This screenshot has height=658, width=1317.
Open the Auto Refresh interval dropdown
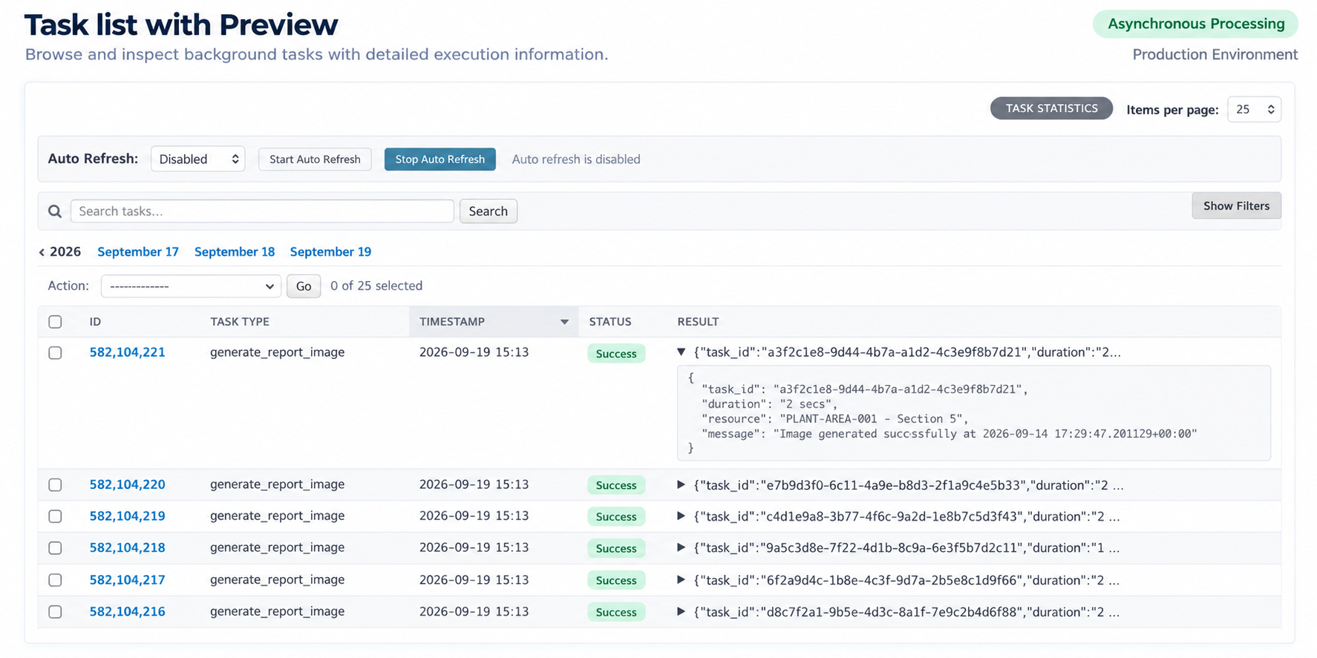[197, 159]
